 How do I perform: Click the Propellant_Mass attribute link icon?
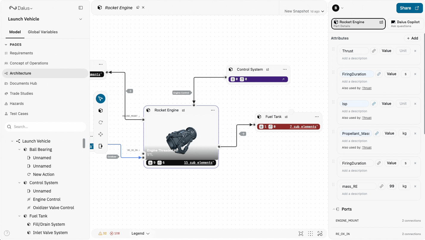coord(377,133)
